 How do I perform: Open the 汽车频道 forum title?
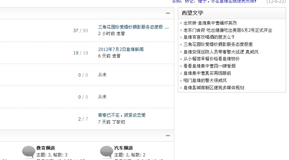pyautogui.click(x=123, y=148)
